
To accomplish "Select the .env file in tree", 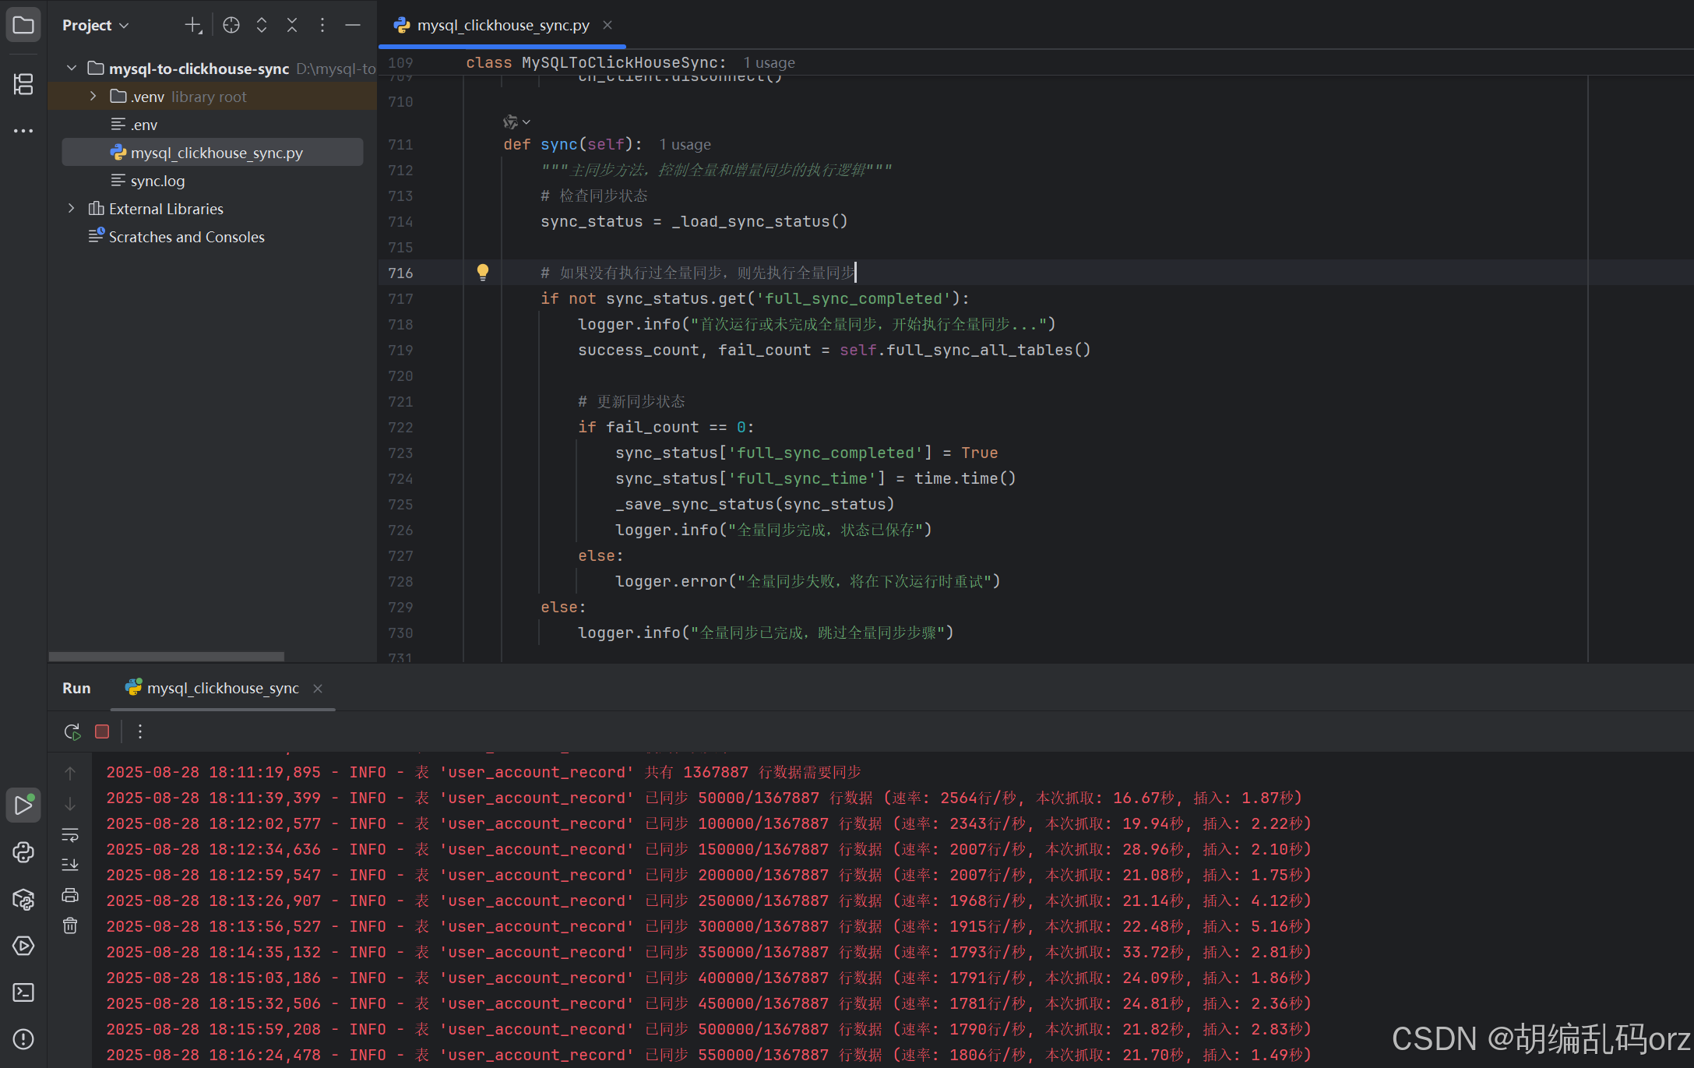I will (x=136, y=125).
